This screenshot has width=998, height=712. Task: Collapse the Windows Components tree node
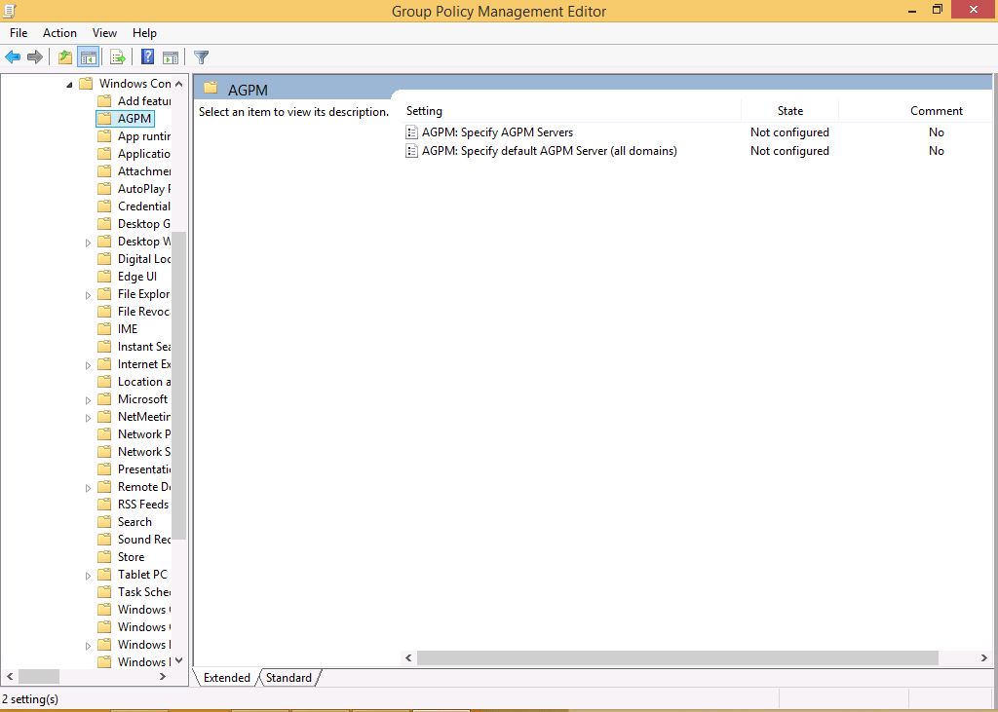tap(69, 84)
